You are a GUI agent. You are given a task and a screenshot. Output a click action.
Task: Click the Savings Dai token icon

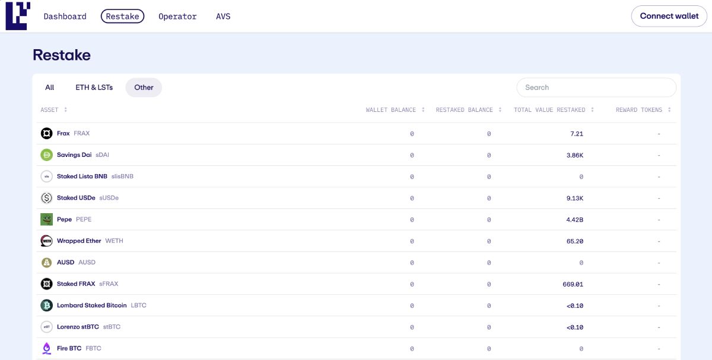pos(47,155)
